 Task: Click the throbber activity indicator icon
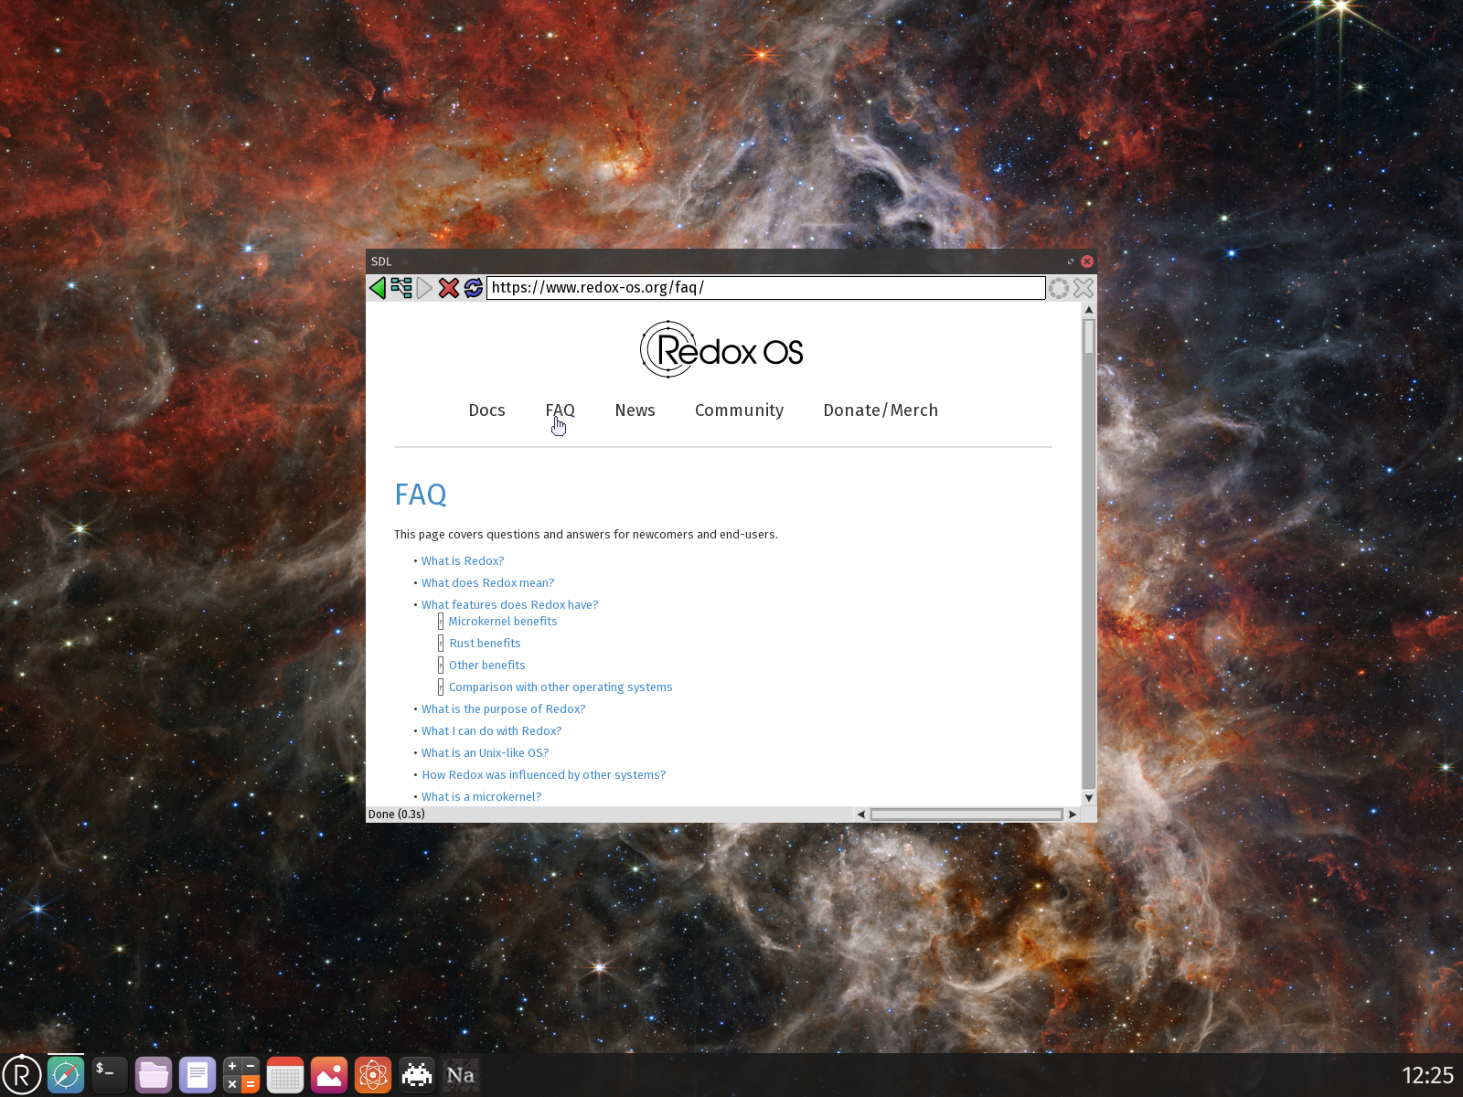pos(1059,288)
